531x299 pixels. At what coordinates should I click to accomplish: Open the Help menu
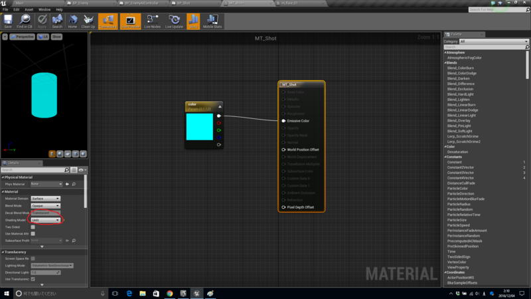coord(59,9)
